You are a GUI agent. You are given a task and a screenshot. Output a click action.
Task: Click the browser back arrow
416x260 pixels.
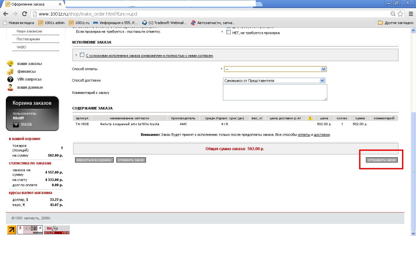coord(6,14)
